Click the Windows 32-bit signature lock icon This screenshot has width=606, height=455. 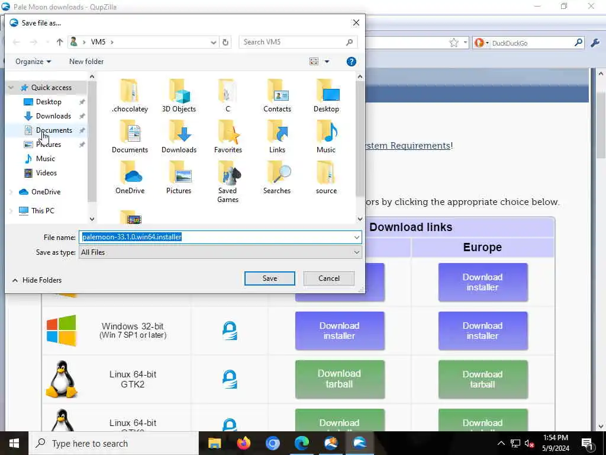pyautogui.click(x=230, y=331)
